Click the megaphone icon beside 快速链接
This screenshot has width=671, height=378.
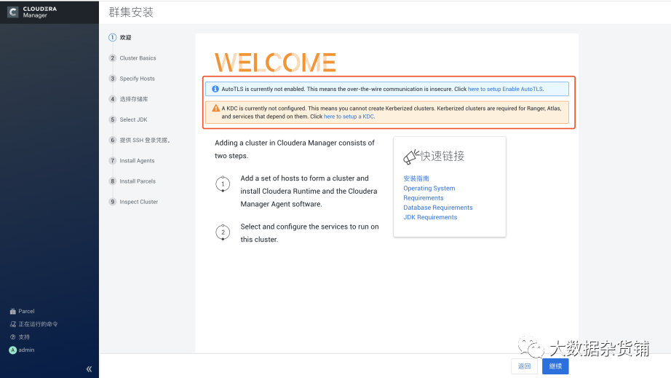point(410,157)
